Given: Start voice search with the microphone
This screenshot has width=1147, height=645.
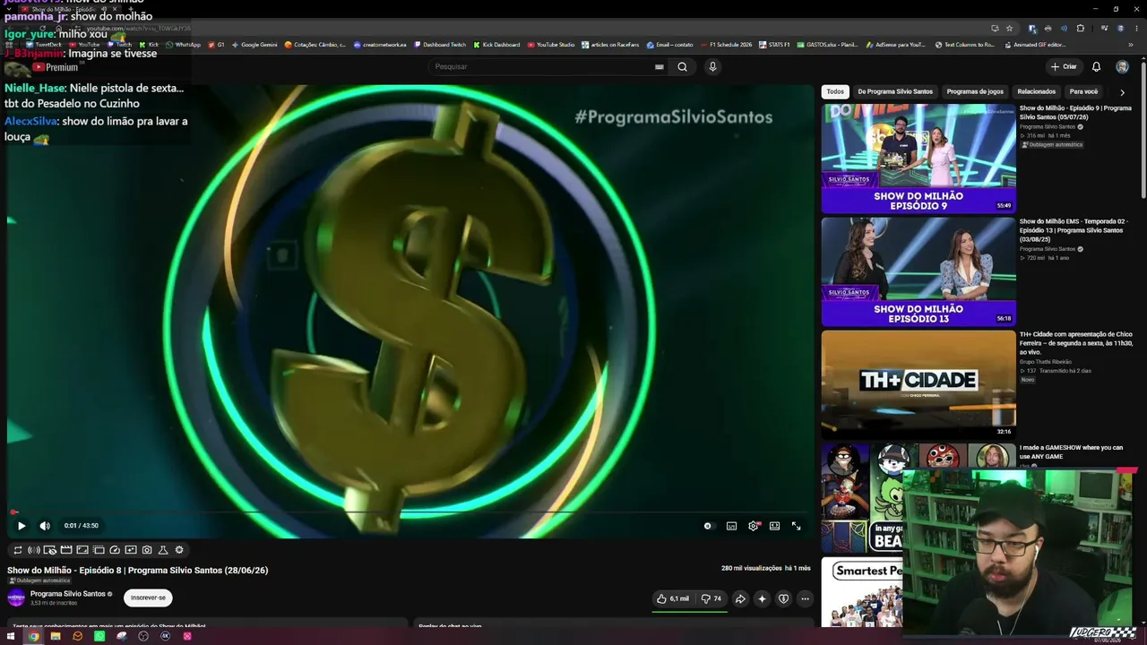Looking at the screenshot, I should click(x=712, y=66).
